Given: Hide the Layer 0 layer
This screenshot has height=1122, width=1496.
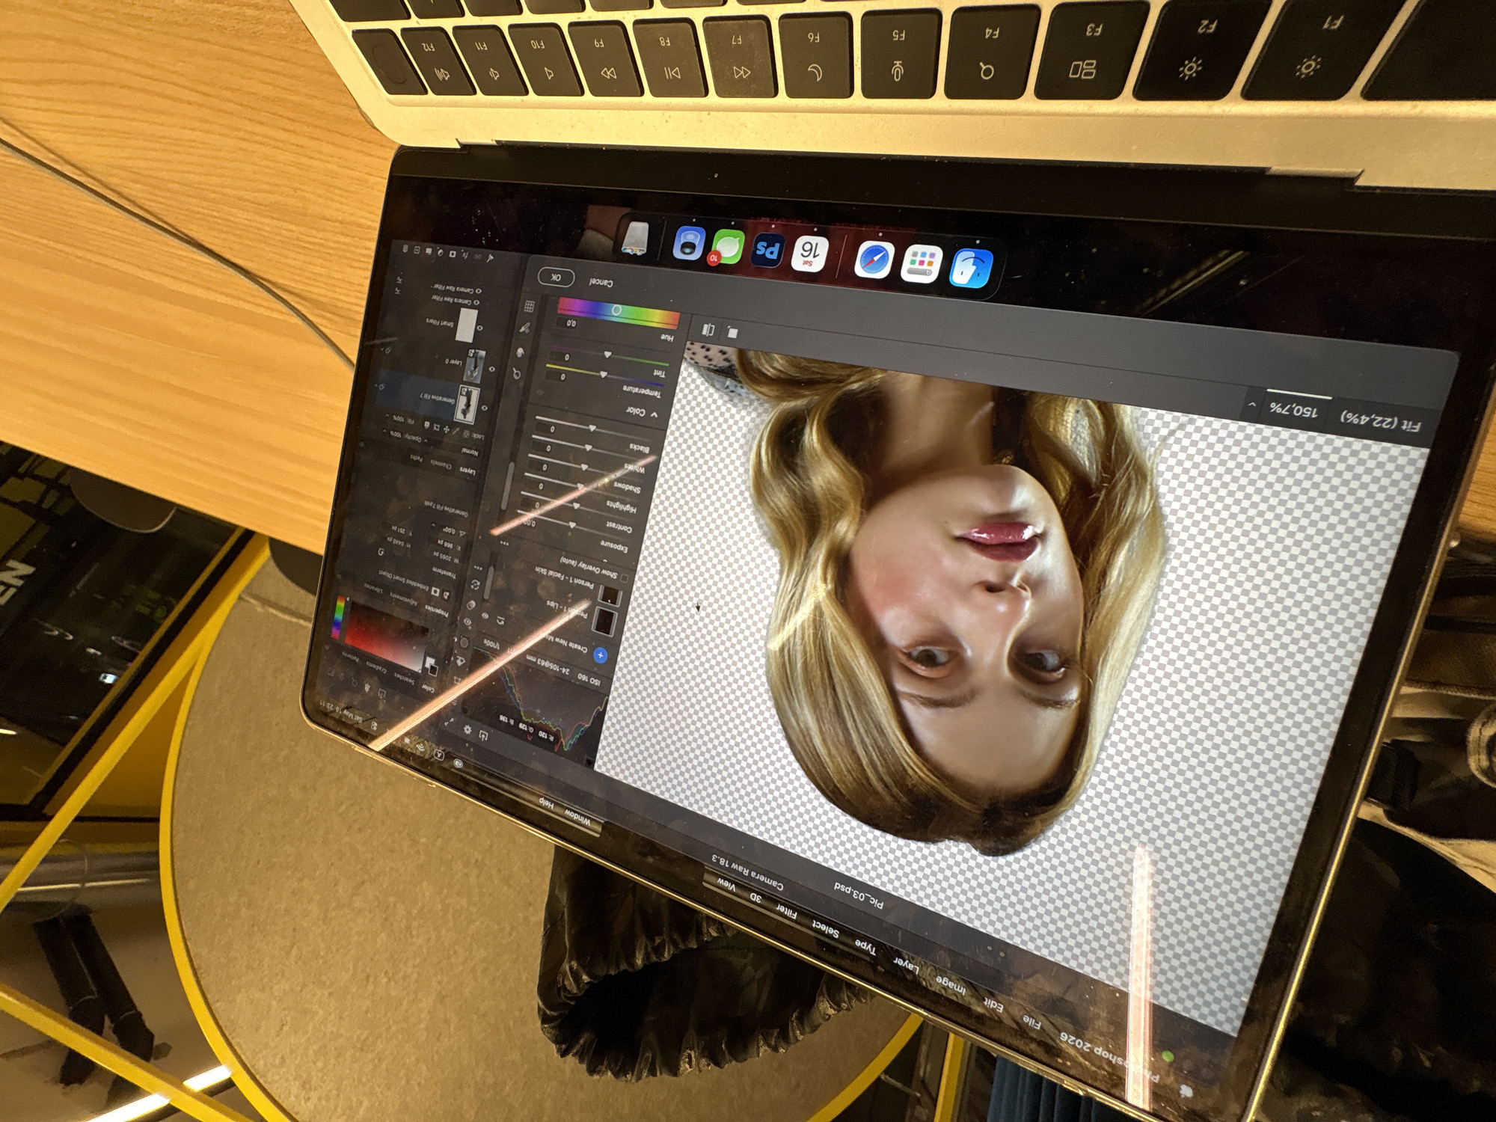Looking at the screenshot, I should 491,369.
